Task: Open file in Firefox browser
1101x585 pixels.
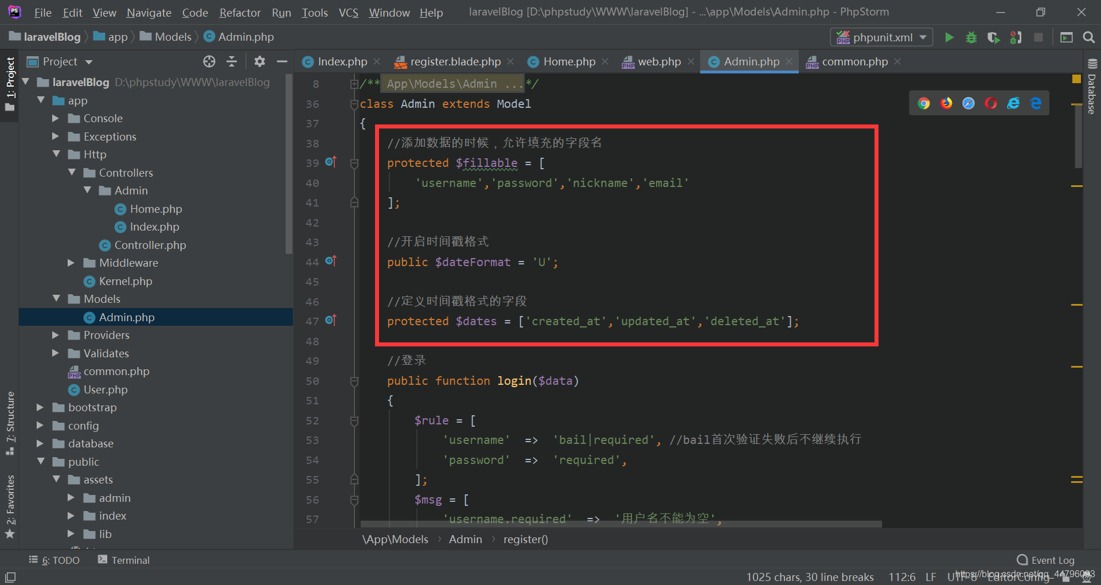Action: coord(946,103)
